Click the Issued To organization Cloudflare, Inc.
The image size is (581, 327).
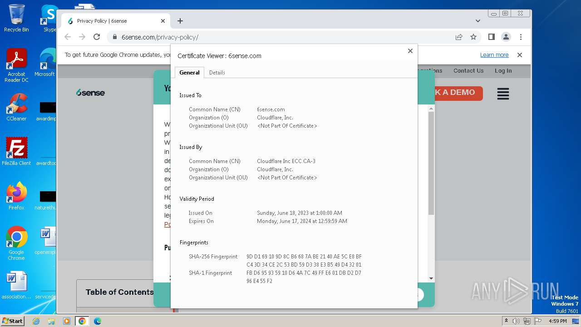click(275, 118)
